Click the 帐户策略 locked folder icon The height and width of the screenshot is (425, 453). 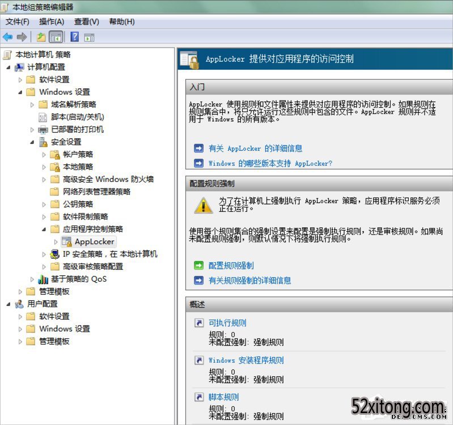tap(55, 155)
